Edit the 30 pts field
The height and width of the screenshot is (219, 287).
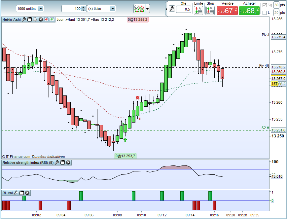(x=276, y=5)
